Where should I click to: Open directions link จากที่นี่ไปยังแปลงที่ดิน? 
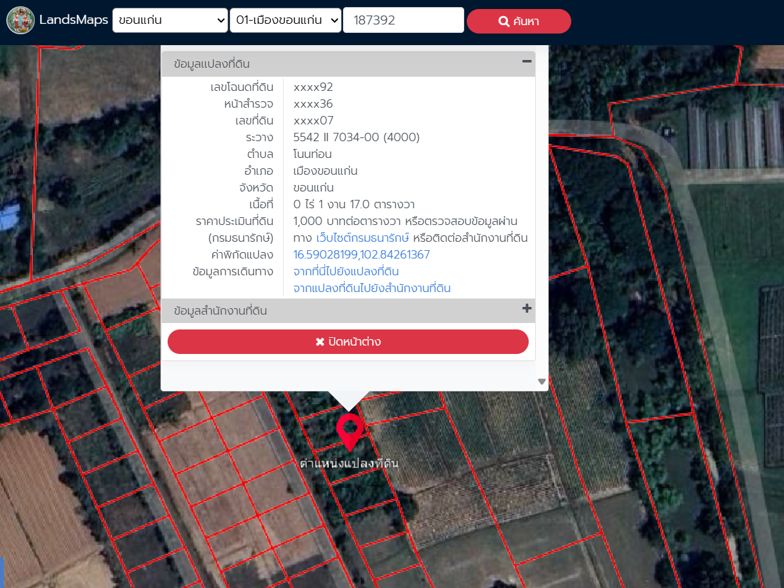tap(346, 271)
